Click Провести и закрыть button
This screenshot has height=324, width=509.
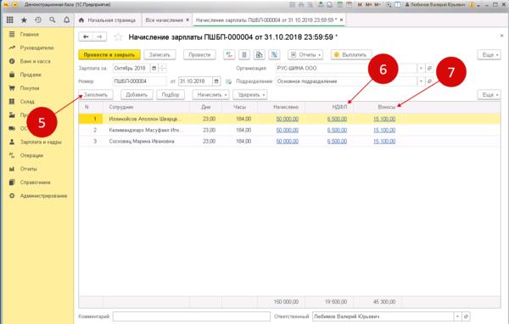click(109, 55)
